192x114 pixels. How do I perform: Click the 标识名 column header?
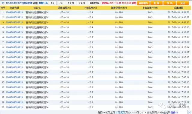[x=37, y=8]
